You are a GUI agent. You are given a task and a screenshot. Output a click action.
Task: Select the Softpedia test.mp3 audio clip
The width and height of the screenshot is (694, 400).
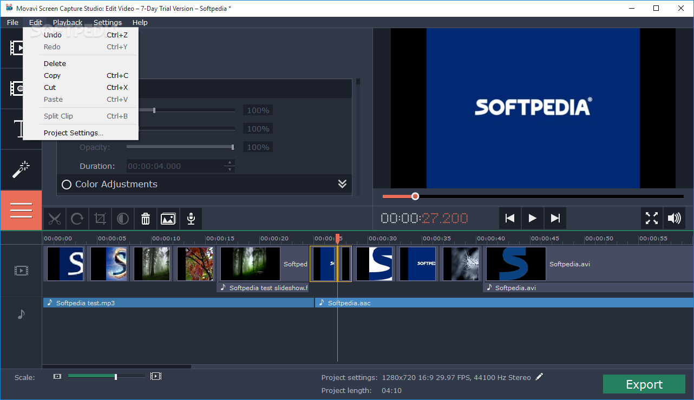pyautogui.click(x=179, y=303)
